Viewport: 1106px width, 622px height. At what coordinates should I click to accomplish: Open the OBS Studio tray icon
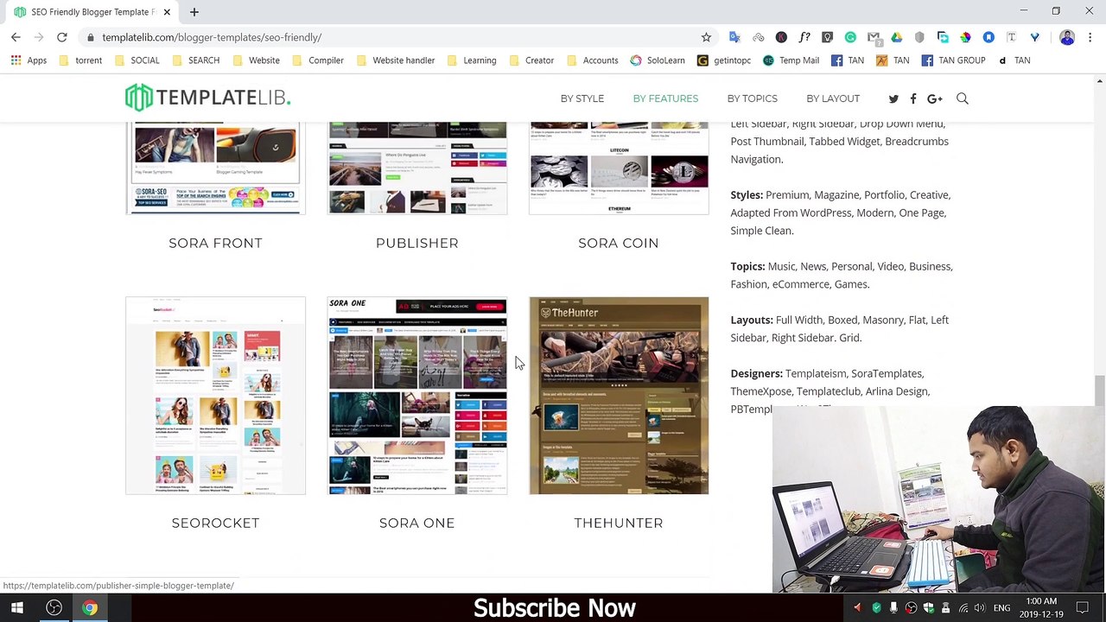(911, 608)
